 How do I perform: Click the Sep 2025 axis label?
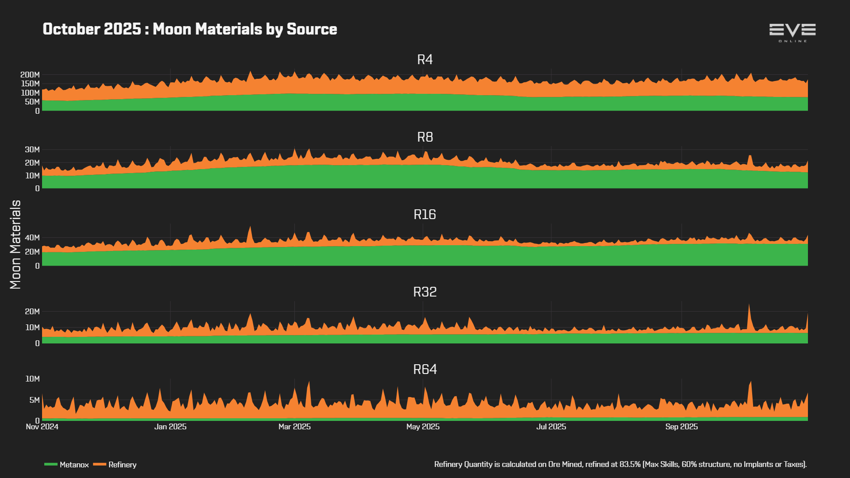click(x=681, y=427)
